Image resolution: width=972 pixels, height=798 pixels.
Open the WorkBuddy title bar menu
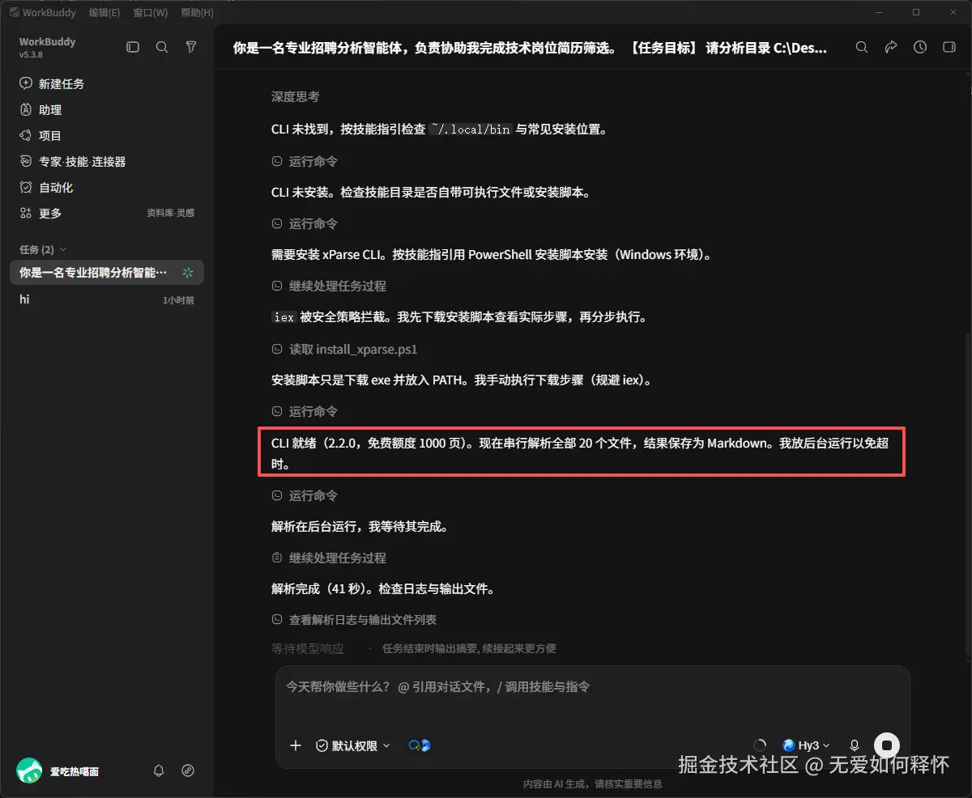42,12
